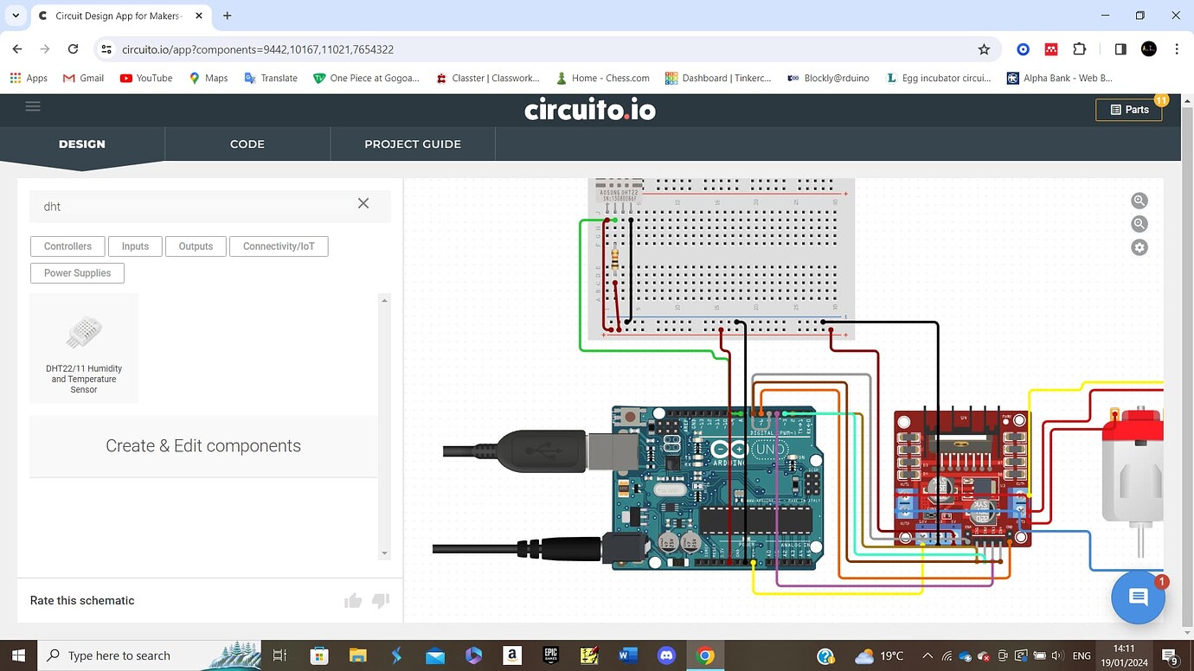Clear the dht search query
Image resolution: width=1194 pixels, height=671 pixels.
point(363,203)
